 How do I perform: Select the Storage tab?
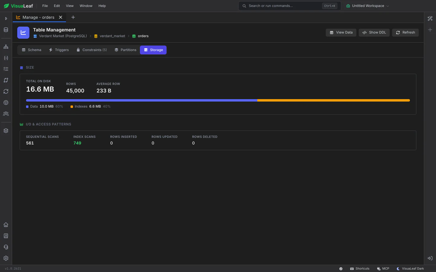pos(153,50)
